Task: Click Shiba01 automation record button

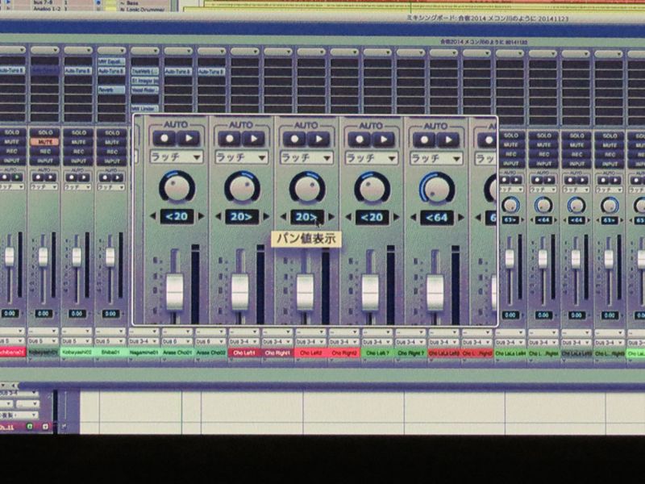Action: tap(106, 177)
